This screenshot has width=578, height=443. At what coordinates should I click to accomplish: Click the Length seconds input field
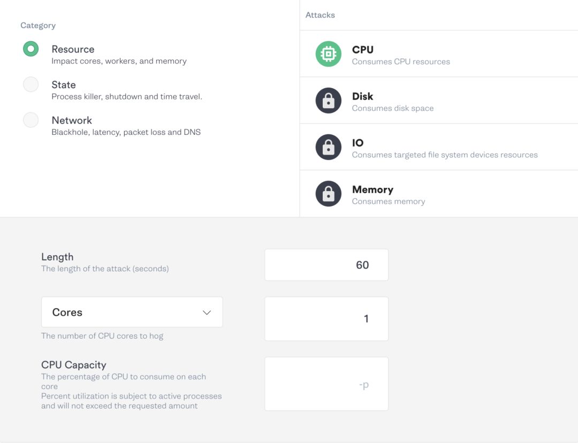click(x=326, y=265)
